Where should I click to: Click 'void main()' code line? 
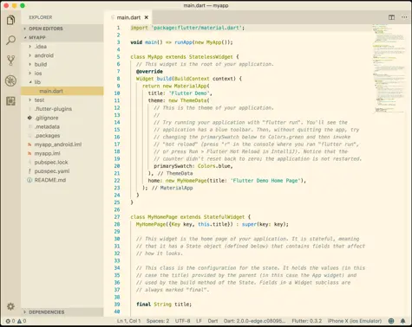coord(181,42)
